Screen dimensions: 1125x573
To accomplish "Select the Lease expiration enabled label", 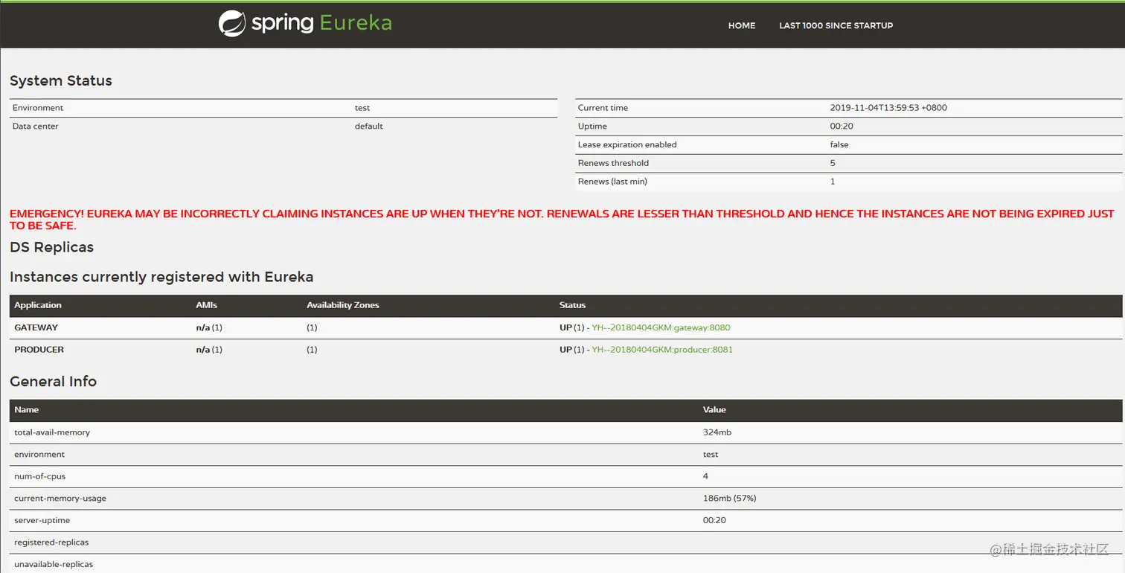I will point(627,144).
